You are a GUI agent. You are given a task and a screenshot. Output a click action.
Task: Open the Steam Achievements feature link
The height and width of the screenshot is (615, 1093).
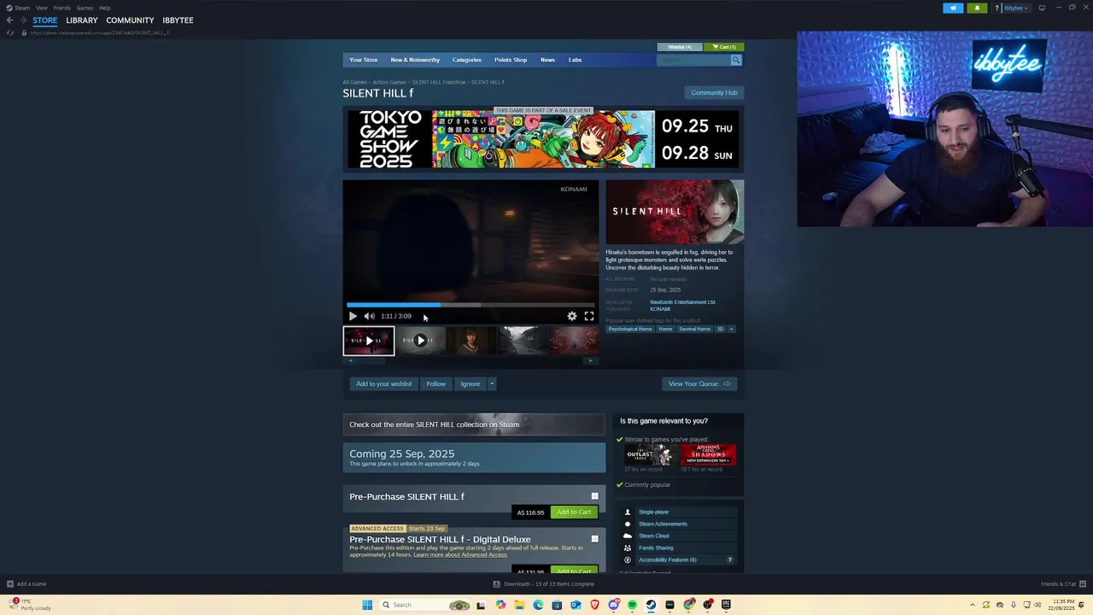tap(663, 524)
